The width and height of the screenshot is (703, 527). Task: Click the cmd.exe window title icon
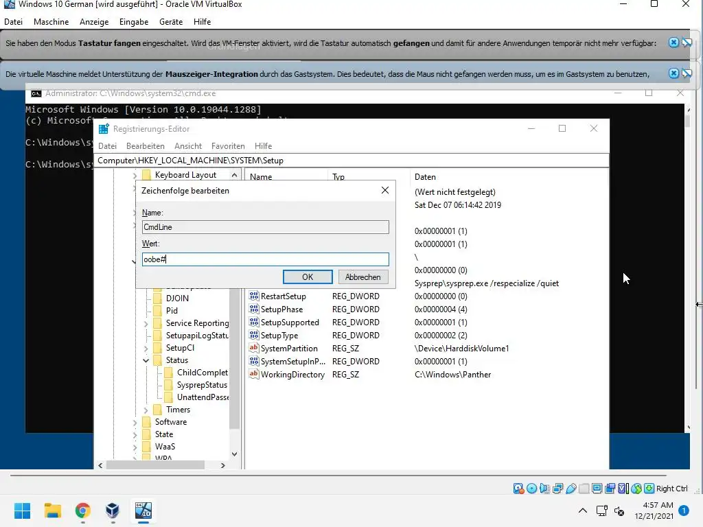36,93
